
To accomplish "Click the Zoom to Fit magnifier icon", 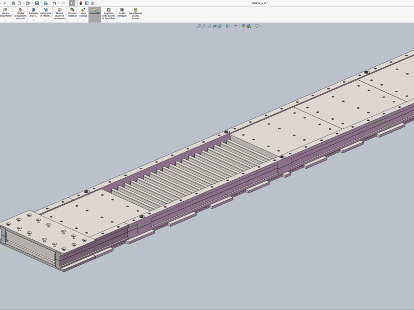I will [x=199, y=26].
